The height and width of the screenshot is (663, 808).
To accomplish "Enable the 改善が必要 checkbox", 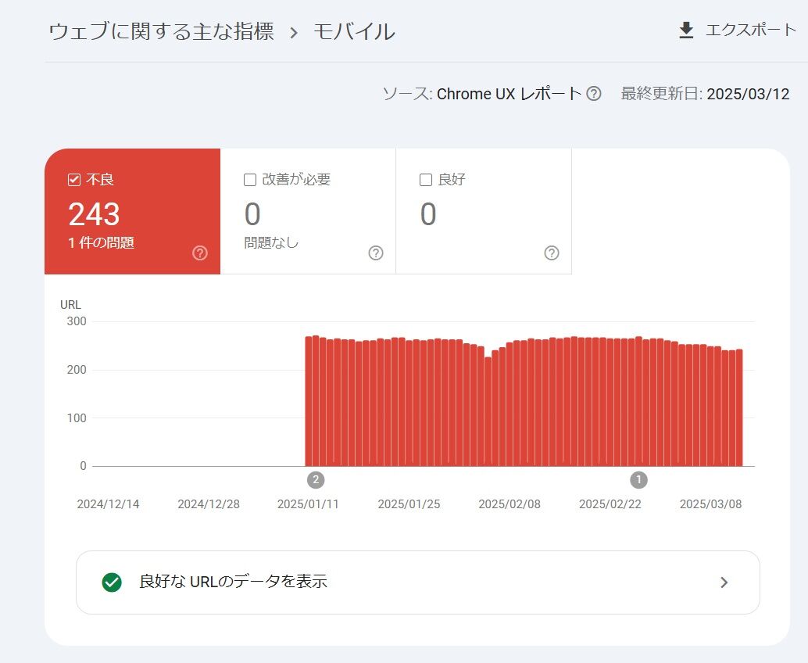I will tap(250, 179).
